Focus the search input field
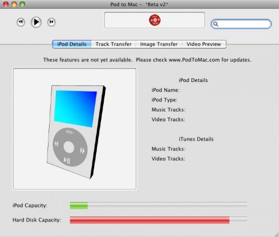Image resolution: width=279 pixels, height=237 pixels. point(241,24)
